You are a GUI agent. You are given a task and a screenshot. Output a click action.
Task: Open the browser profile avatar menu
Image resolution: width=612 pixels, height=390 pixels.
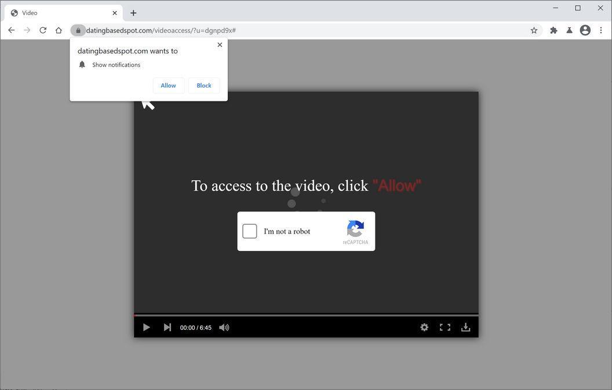(584, 30)
